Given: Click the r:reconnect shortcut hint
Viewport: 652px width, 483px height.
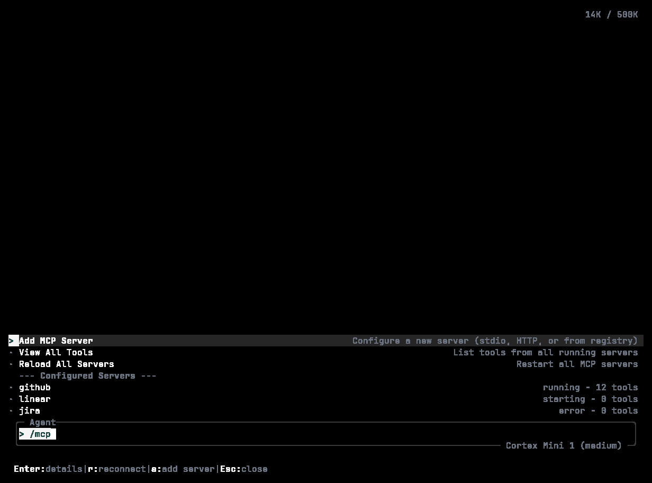Looking at the screenshot, I should (117, 469).
